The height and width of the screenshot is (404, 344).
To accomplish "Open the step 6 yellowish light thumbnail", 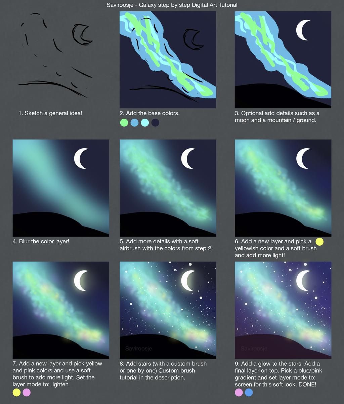I will coord(283,188).
